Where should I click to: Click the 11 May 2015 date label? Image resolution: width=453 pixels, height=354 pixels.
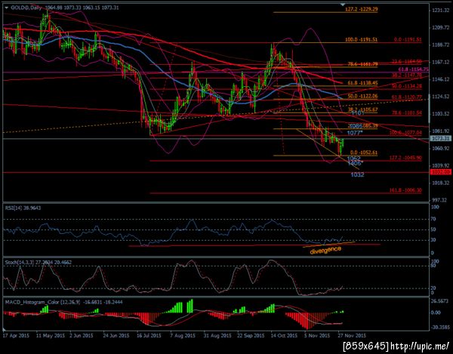51,336
